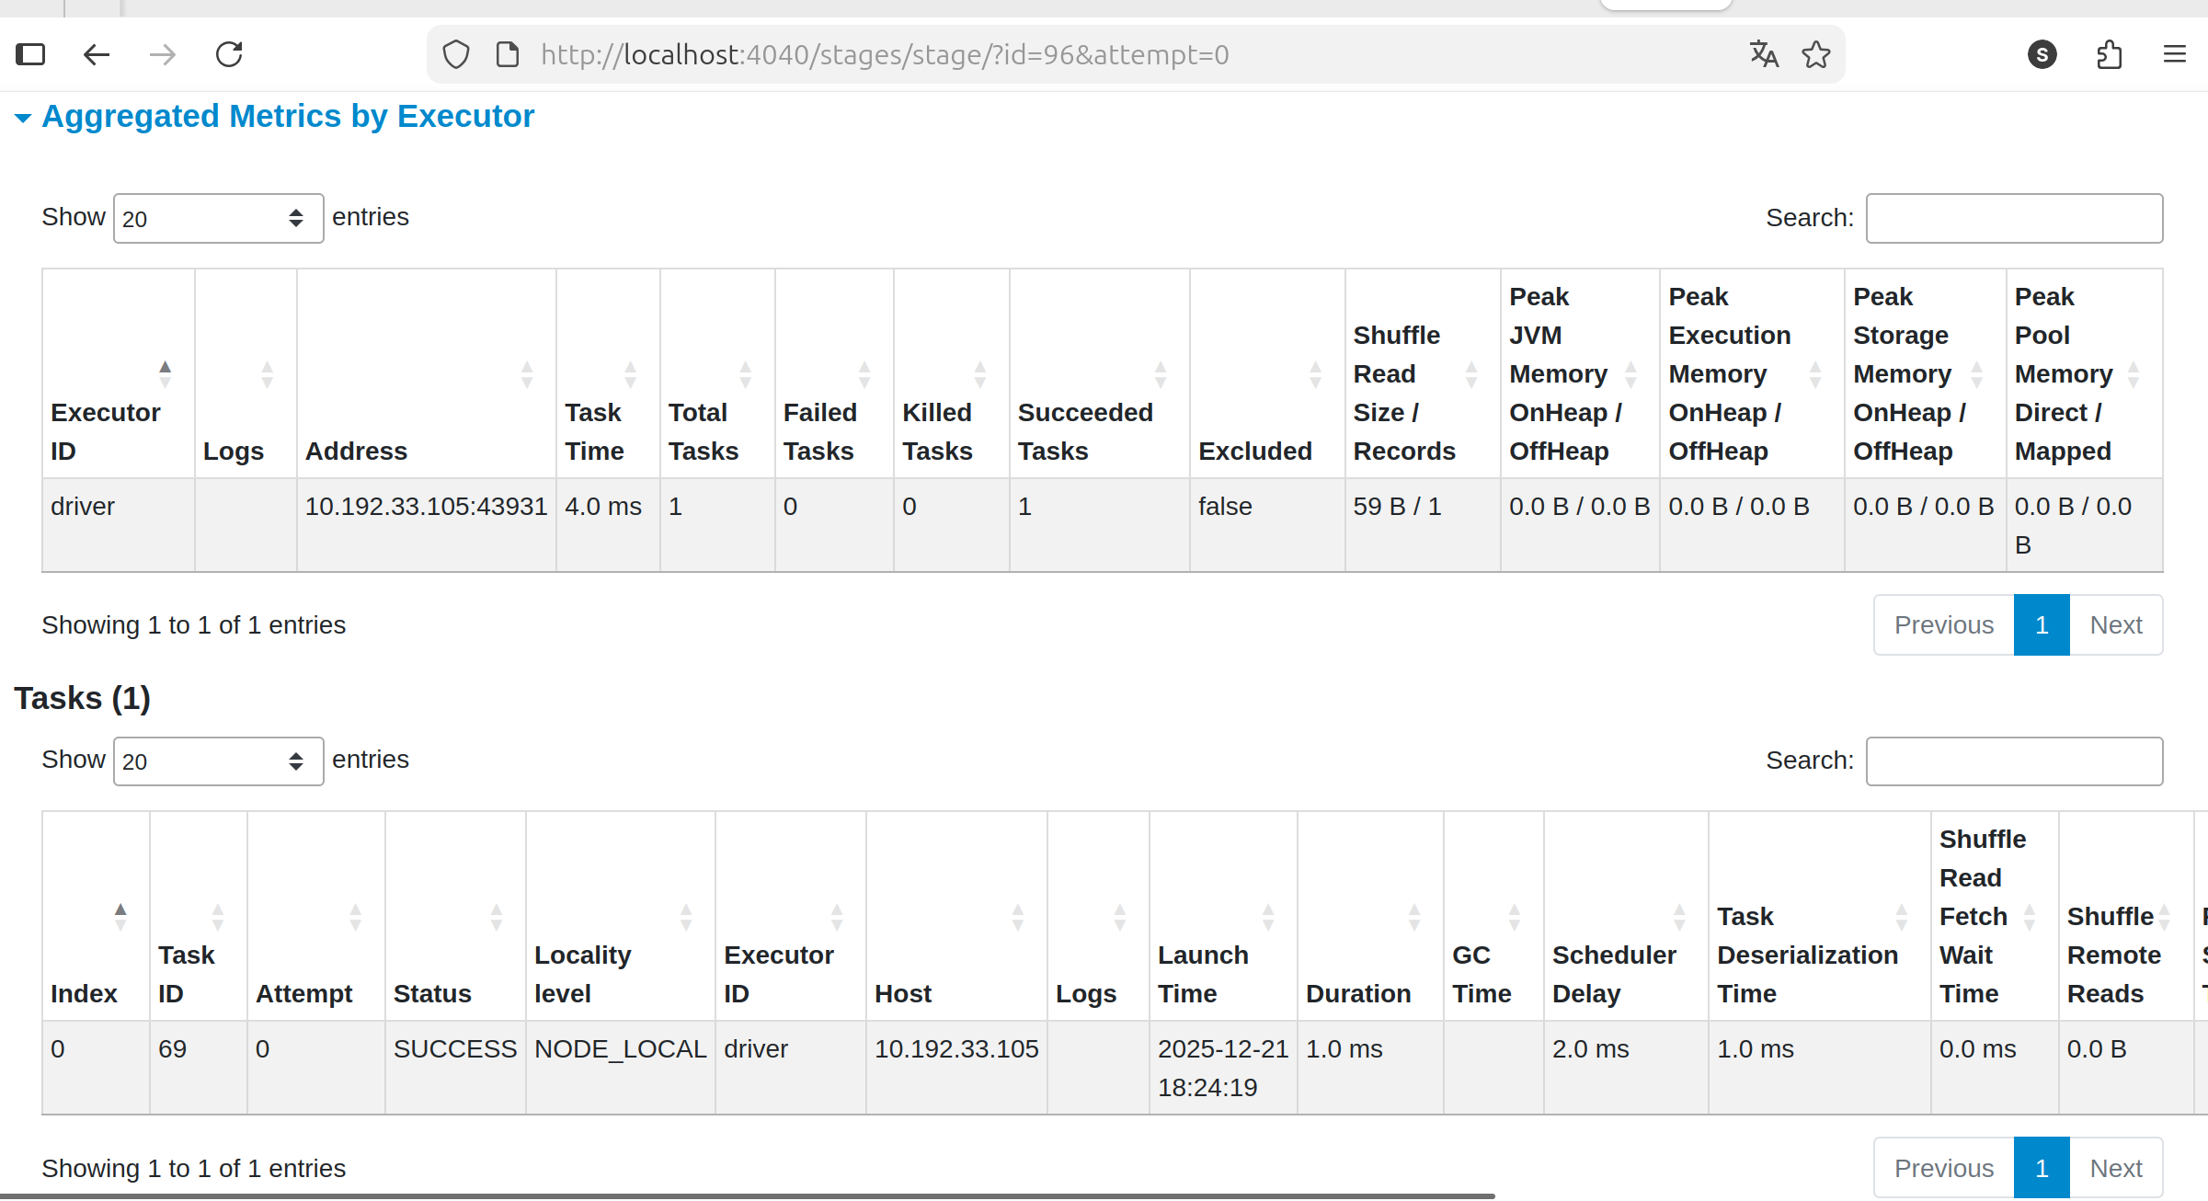Collapse the Aggregated Metrics by Executor section
The height and width of the screenshot is (1201, 2208).
23,118
